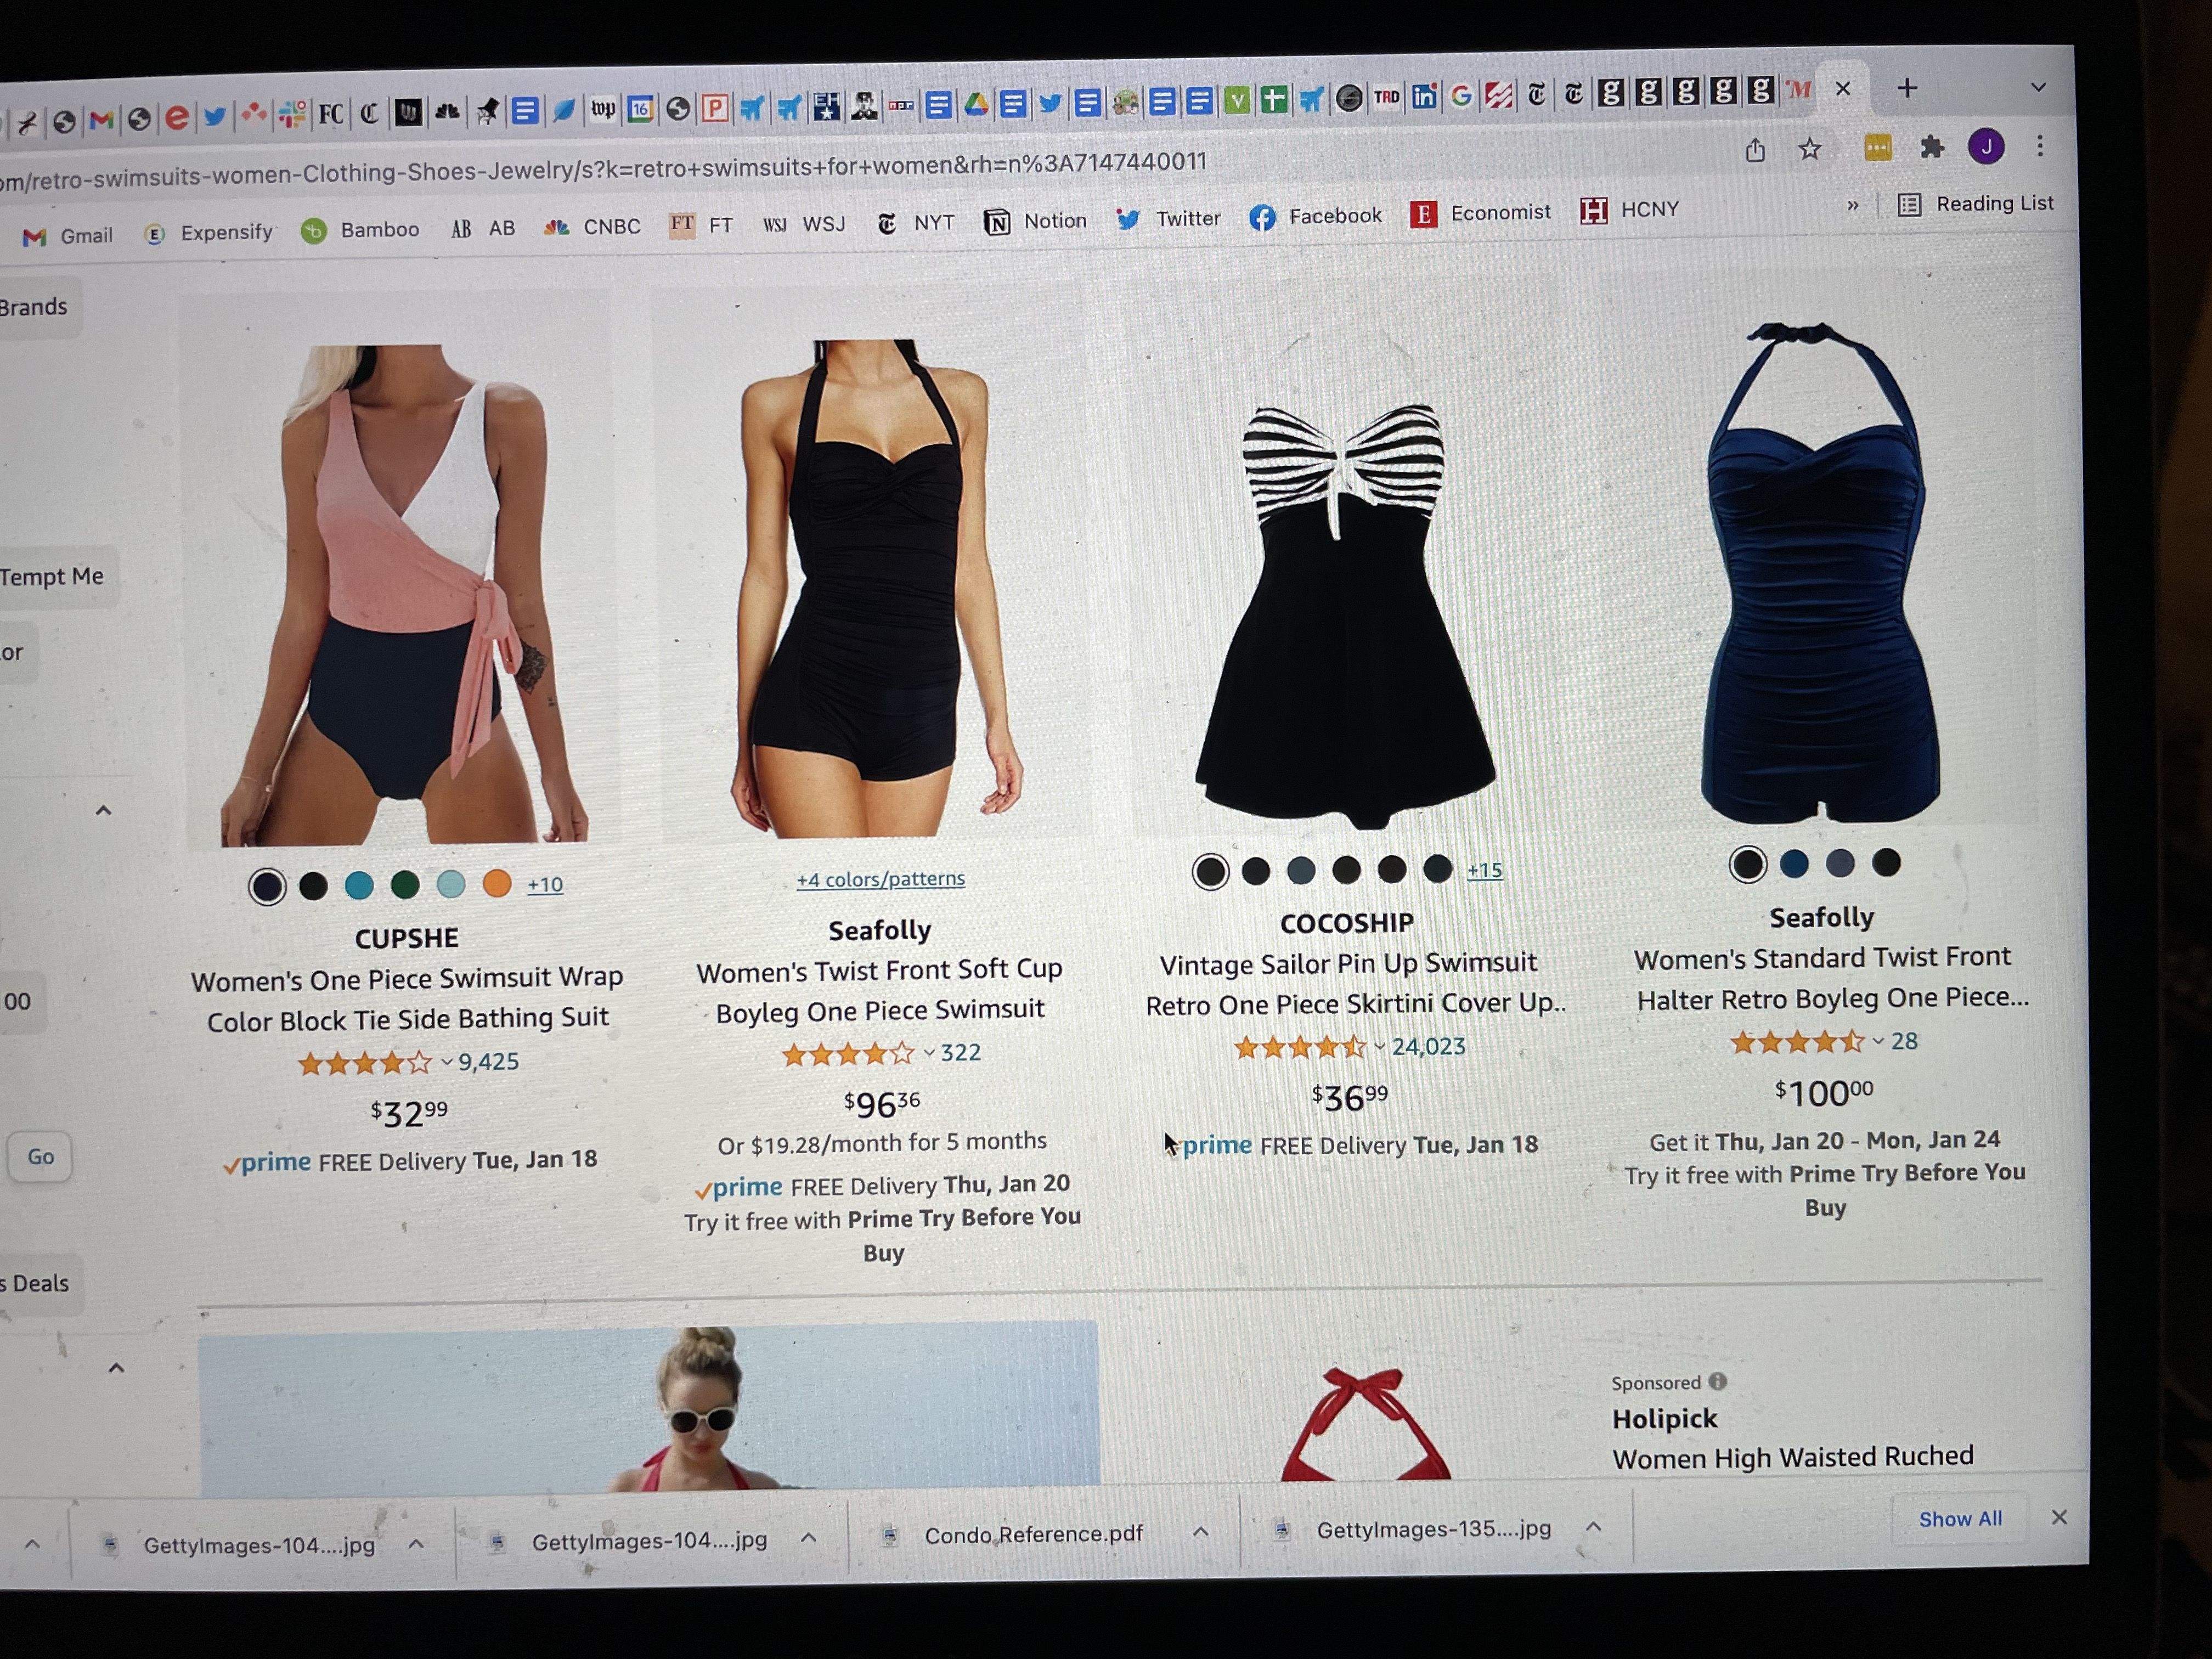Viewport: 2212px width, 1659px height.
Task: Close the downloads bar with the X
Action: 2059,1517
